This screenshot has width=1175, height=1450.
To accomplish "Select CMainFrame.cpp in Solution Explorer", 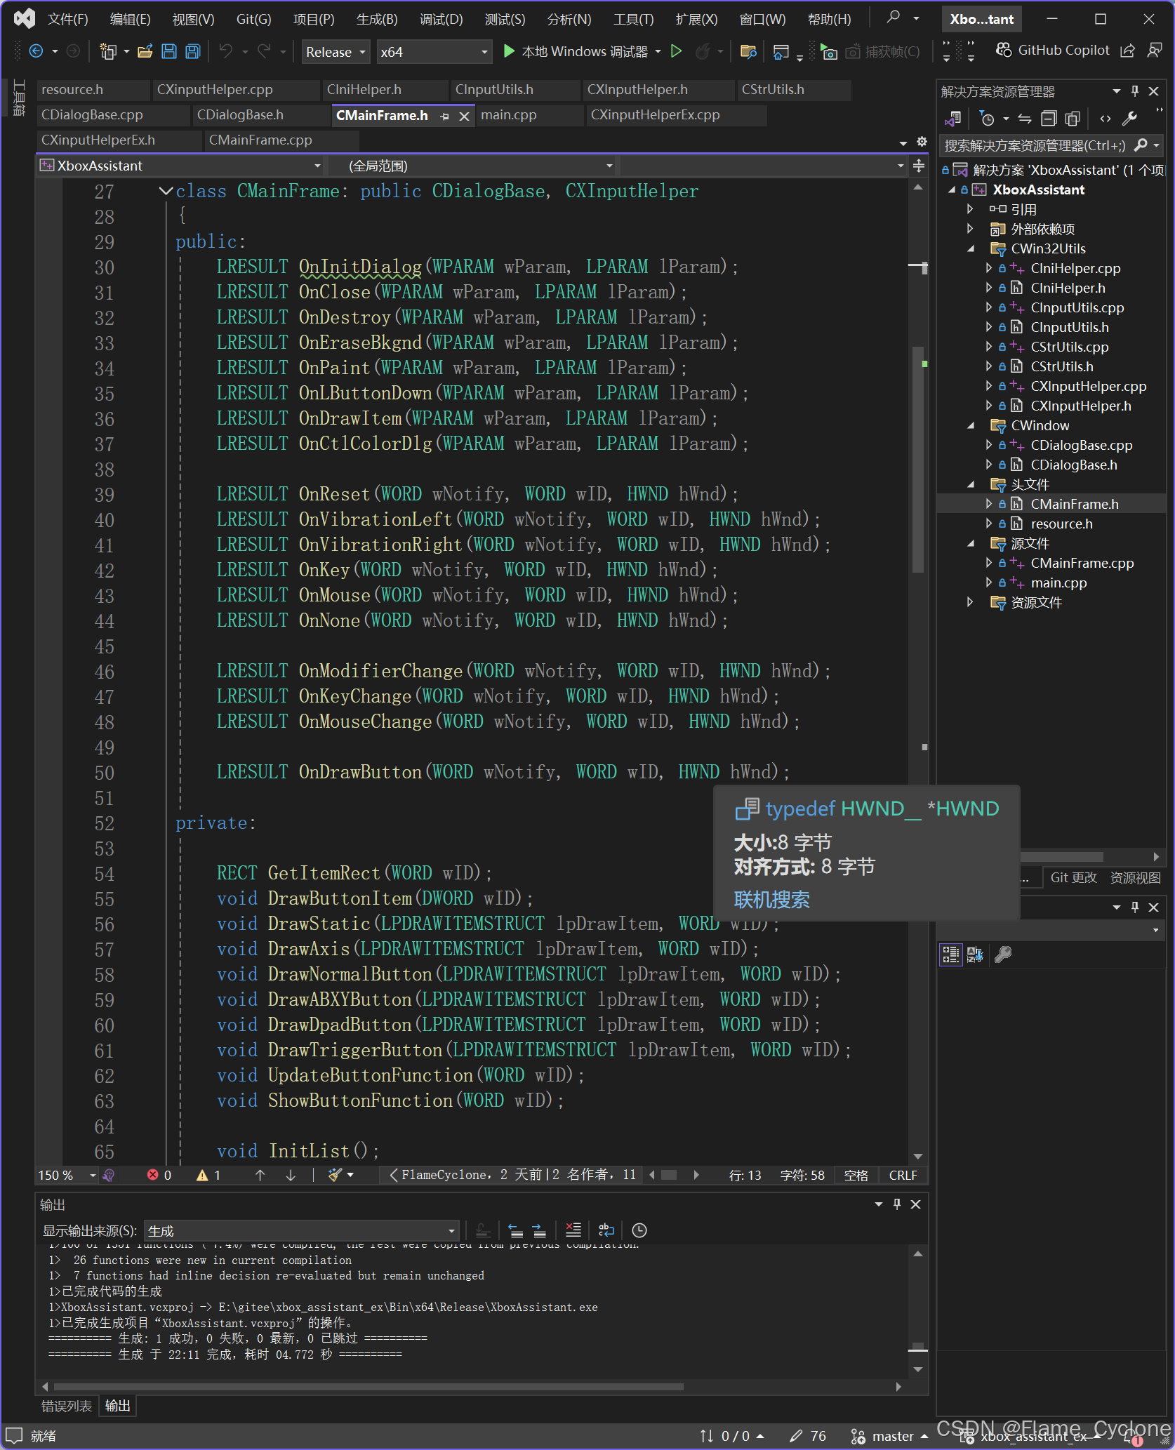I will pyautogui.click(x=1082, y=563).
